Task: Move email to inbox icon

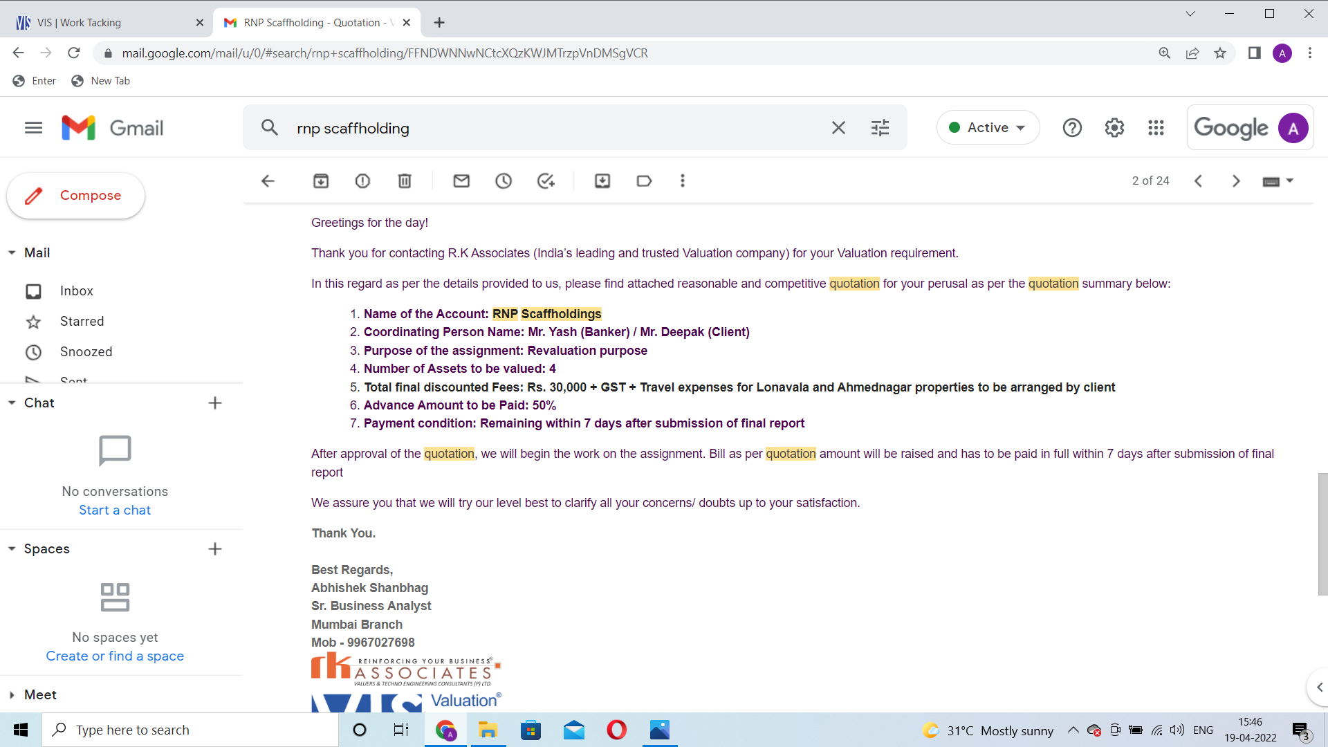Action: (602, 181)
